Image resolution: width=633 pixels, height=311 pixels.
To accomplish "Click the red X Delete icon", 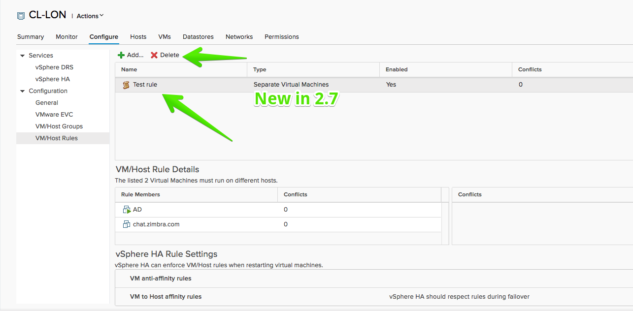I will [x=154, y=55].
